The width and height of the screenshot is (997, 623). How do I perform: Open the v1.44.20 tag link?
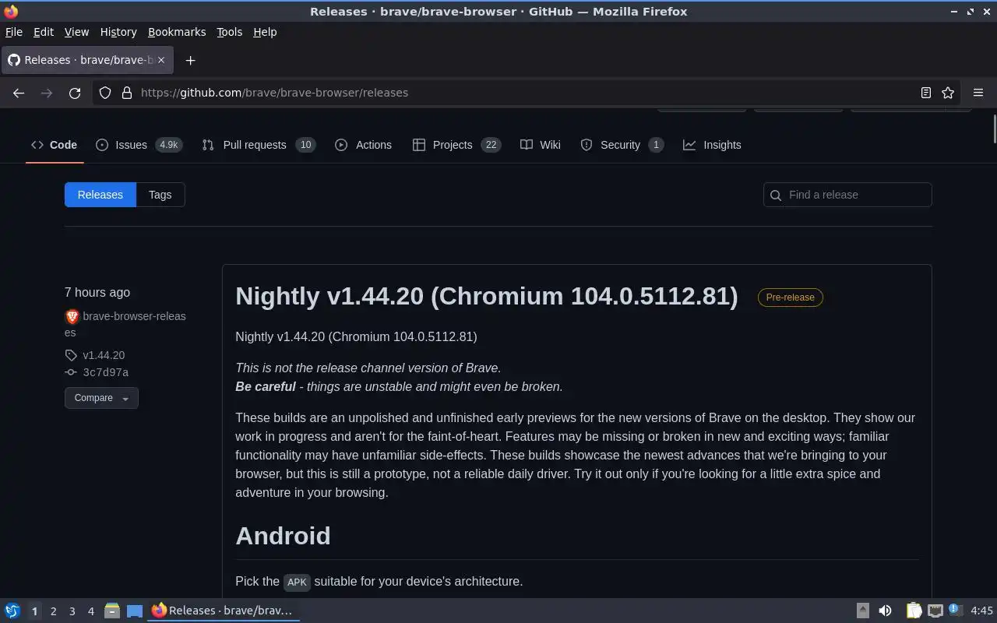pos(104,355)
